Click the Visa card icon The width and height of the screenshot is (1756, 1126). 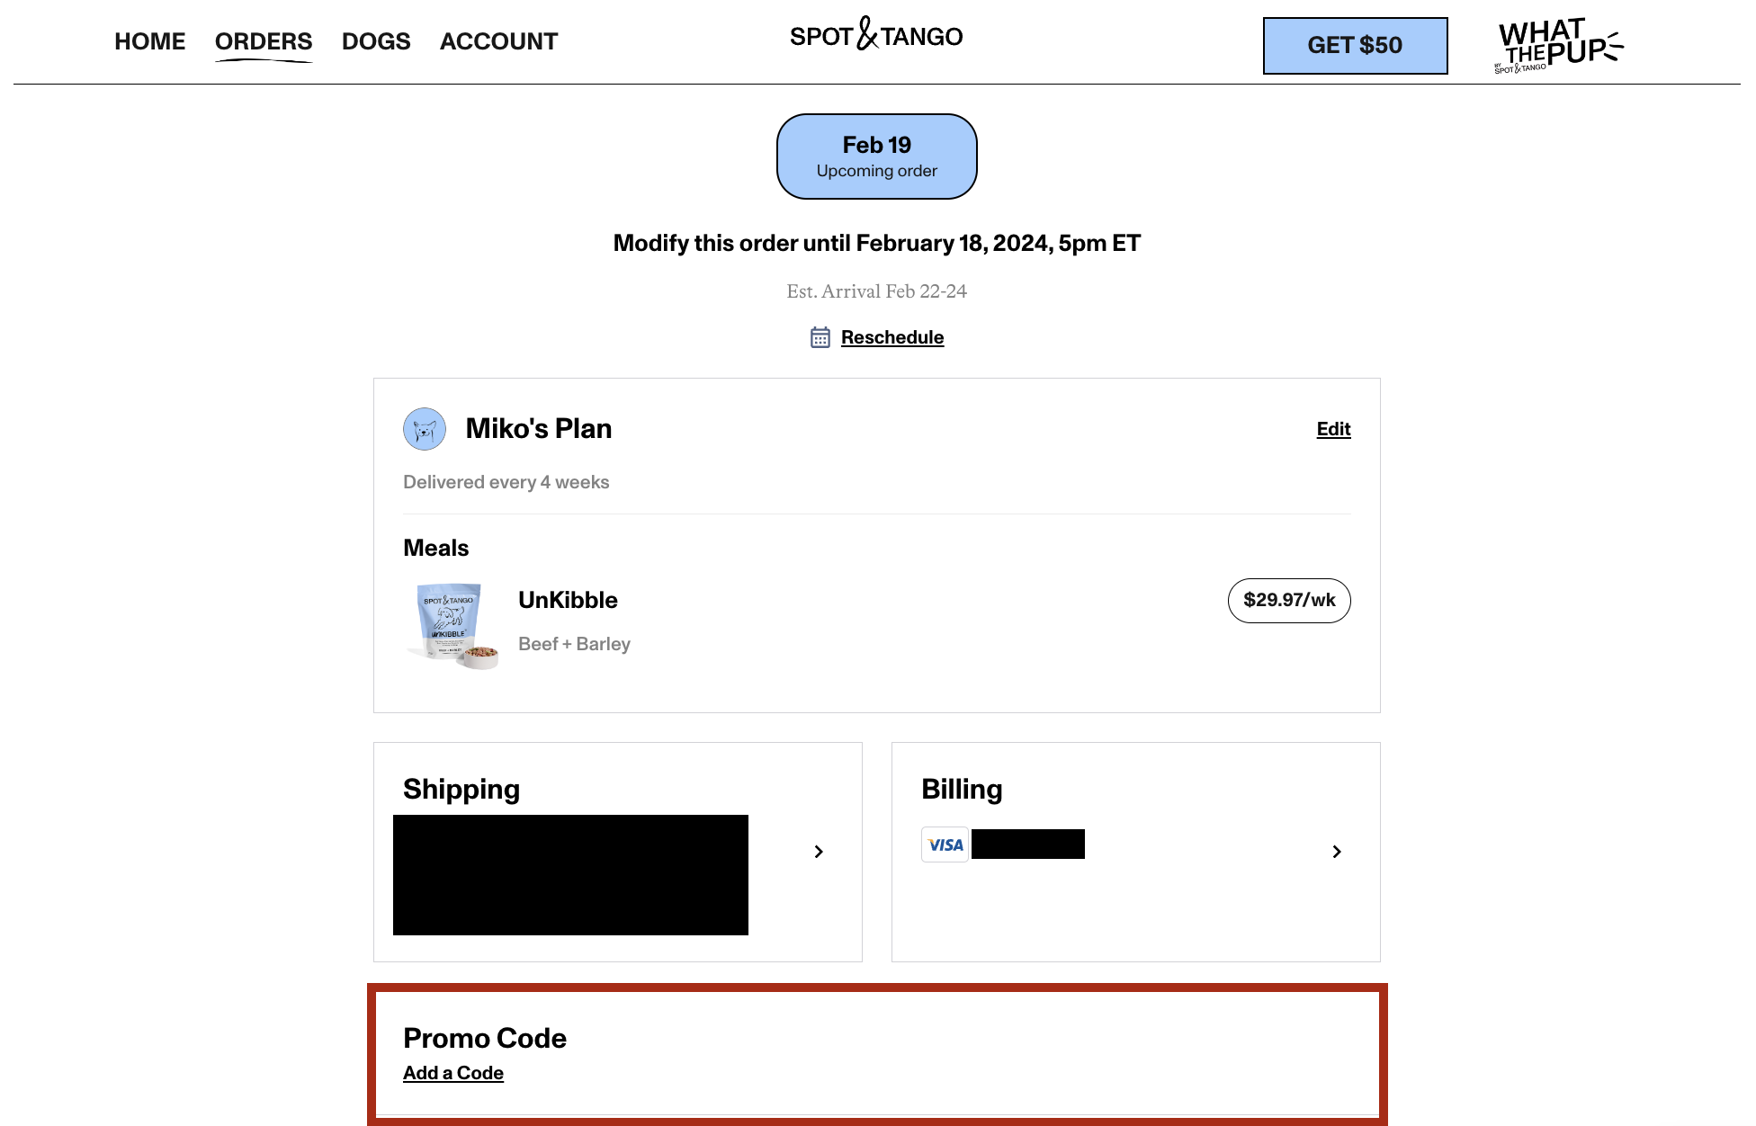[945, 844]
